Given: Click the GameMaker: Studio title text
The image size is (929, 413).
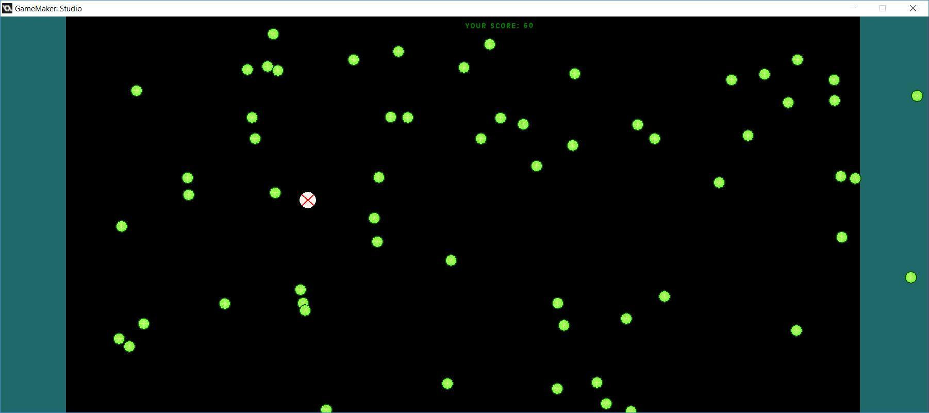Looking at the screenshot, I should point(48,9).
